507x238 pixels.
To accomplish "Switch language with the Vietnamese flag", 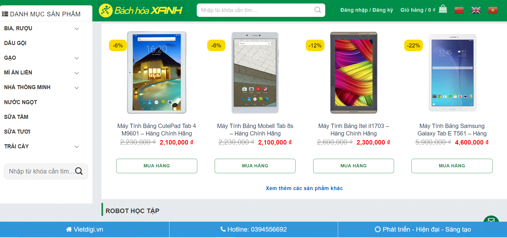I will (x=493, y=10).
